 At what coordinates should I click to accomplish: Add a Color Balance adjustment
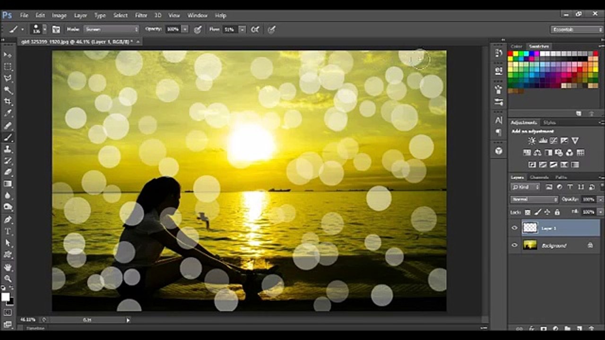(x=537, y=153)
